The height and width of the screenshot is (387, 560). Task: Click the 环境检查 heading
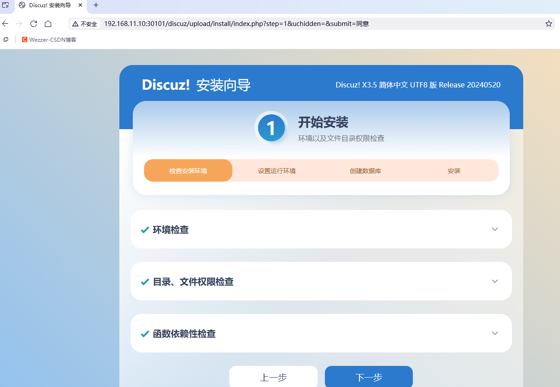(x=171, y=230)
